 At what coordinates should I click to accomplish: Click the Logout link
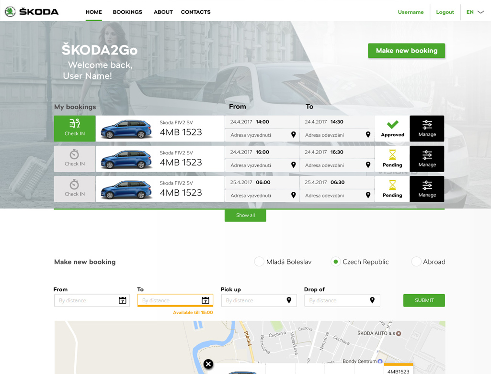coord(445,12)
